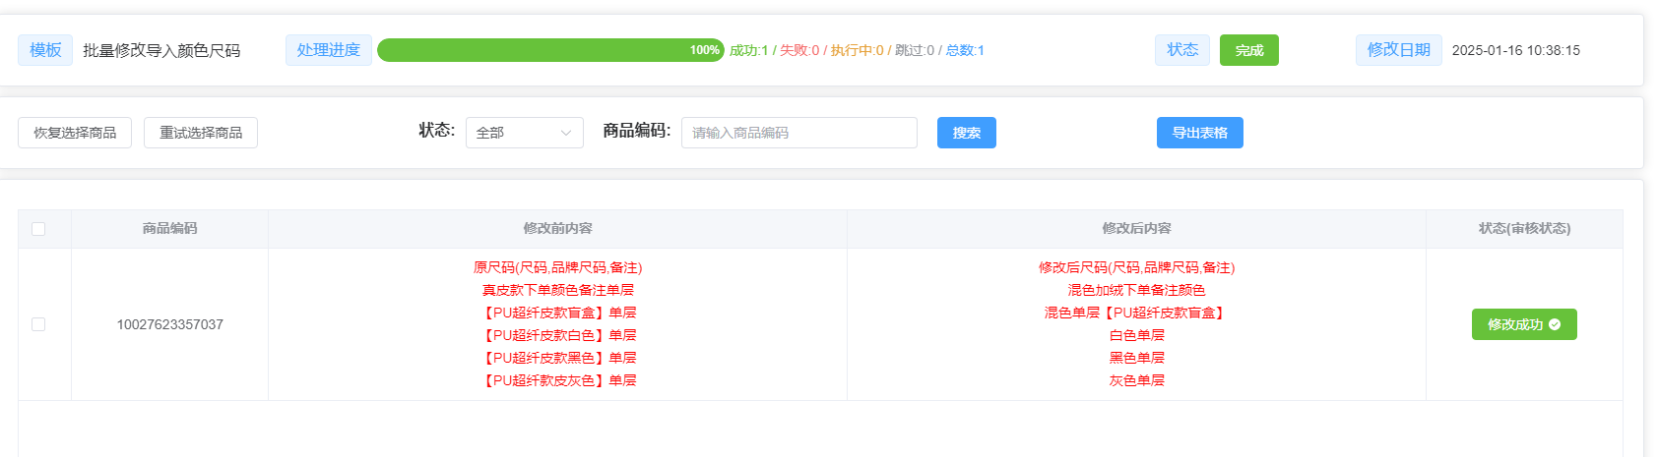Click the 修改后内容 column header

[x=1136, y=228]
